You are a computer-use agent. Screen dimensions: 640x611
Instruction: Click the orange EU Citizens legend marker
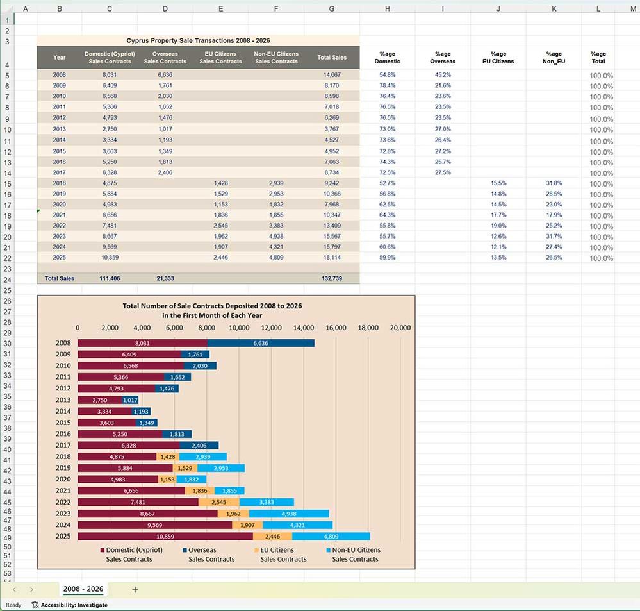click(256, 550)
